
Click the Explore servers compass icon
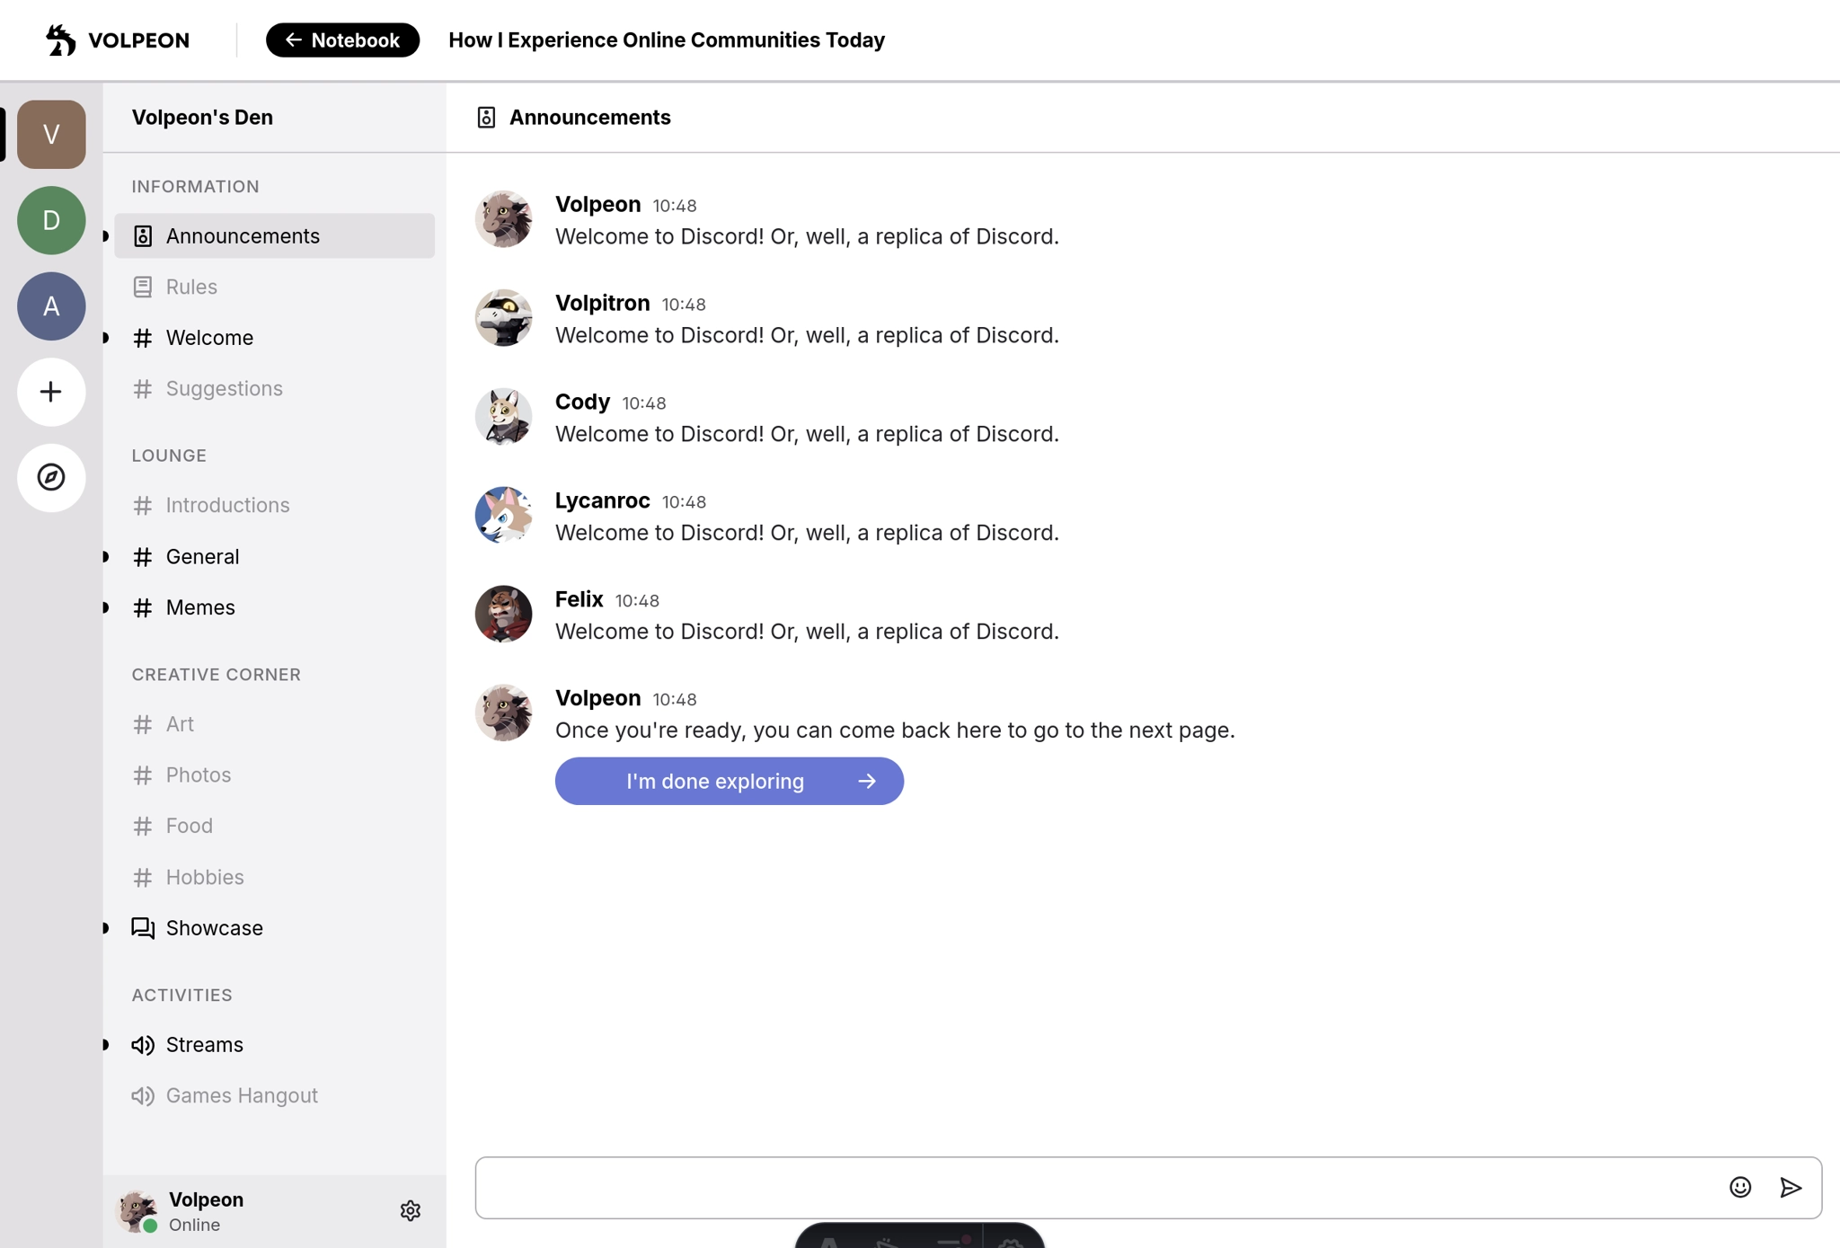[51, 478]
